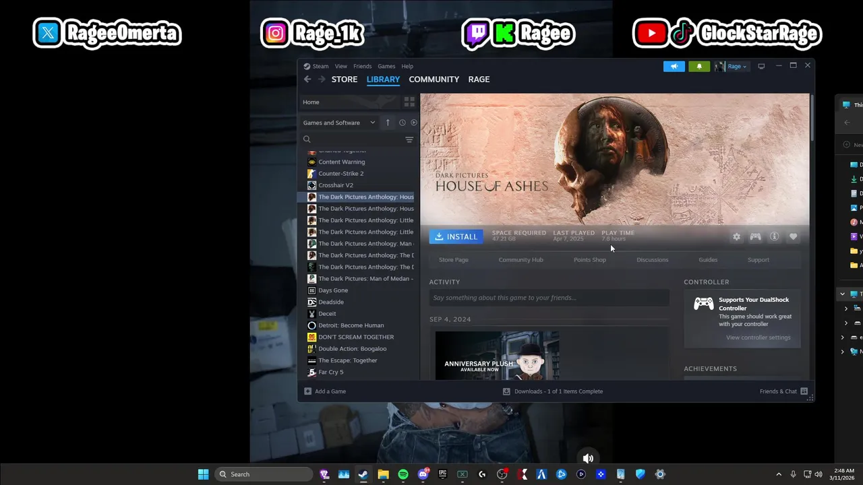Screen dimensions: 863x485
Task: Switch to the STORE tab
Action: [345, 79]
